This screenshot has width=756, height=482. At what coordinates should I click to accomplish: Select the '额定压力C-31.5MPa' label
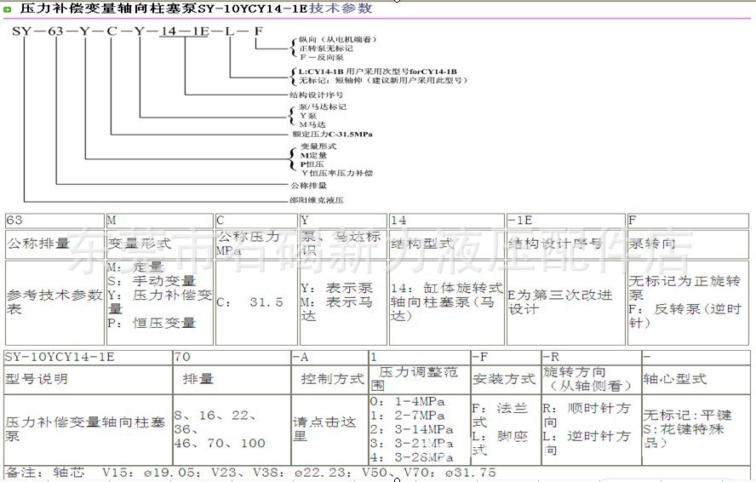click(332, 135)
